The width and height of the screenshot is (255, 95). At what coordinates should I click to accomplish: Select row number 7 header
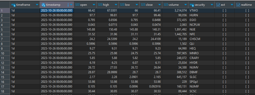[x=5, y=39]
